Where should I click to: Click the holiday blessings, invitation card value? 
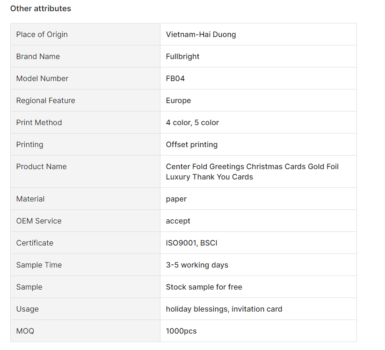click(224, 309)
